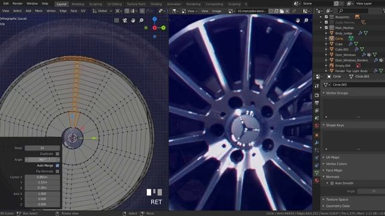This screenshot has width=385, height=216.
Task: Open the Object Data green triangle tab
Action: pyautogui.click(x=317, y=173)
